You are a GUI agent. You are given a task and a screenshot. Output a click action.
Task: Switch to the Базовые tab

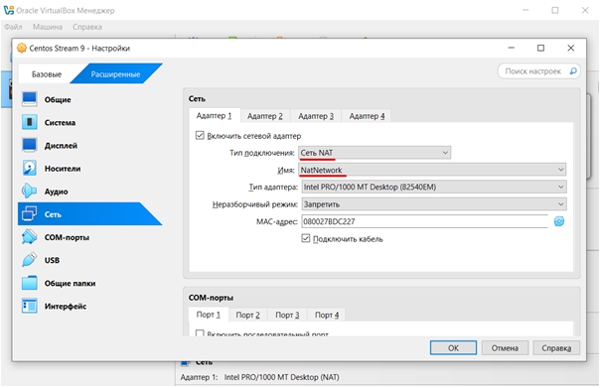pyautogui.click(x=47, y=74)
